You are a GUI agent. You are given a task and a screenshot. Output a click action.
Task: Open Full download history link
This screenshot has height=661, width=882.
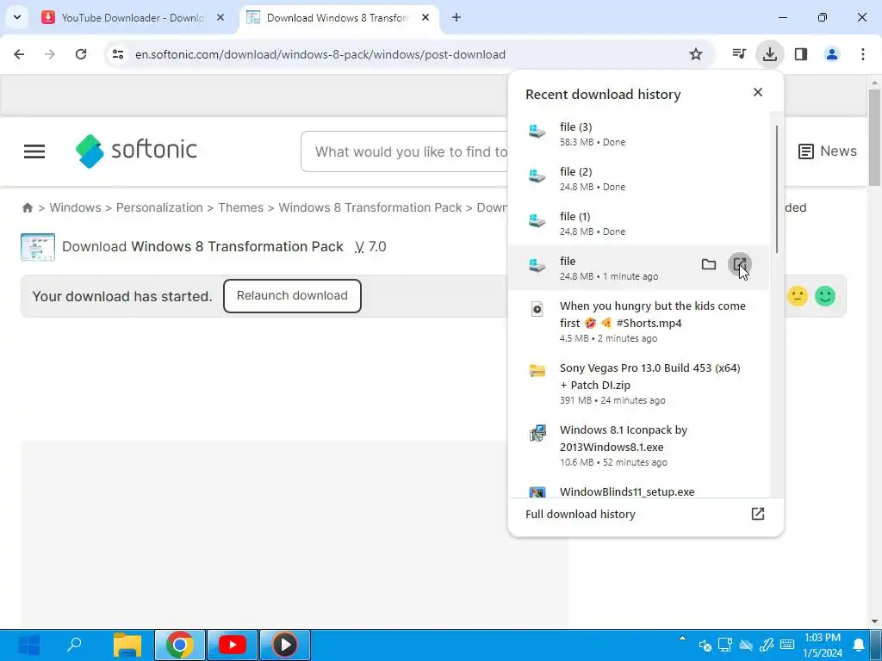tap(581, 514)
